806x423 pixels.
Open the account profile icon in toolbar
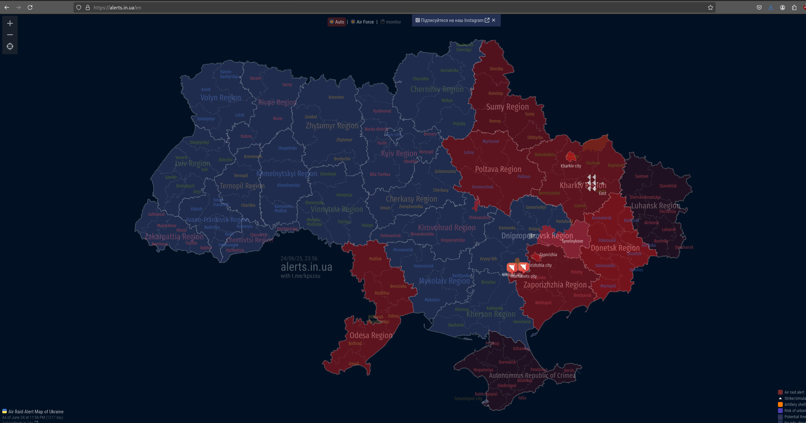click(x=782, y=7)
